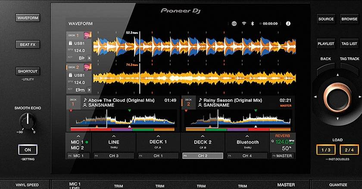Tap the Deck 1 blue-orange scrolling waveform

(194, 46)
